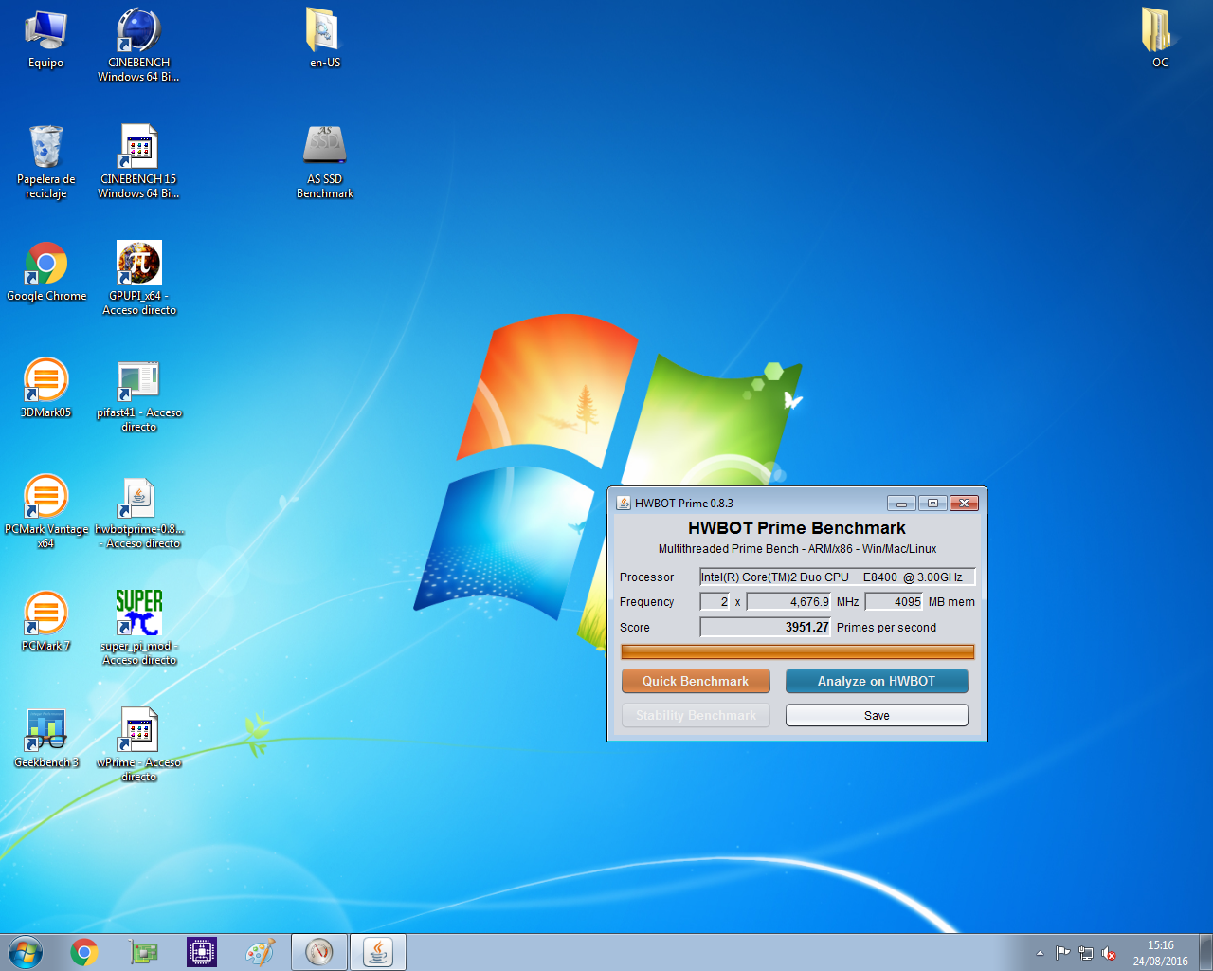Select the 3DMark05 desktop icon
1213x971 pixels.
45,389
